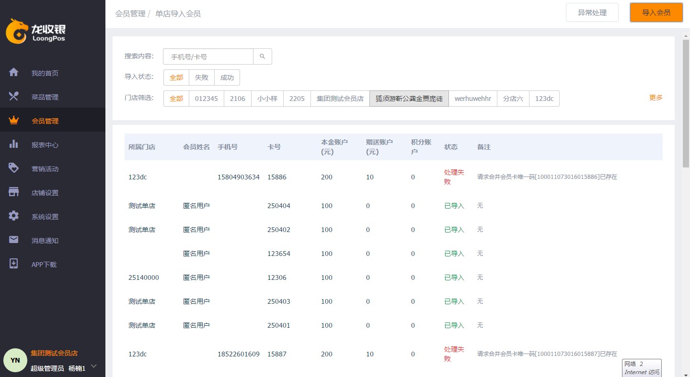
Task: Click the tag icon for 营销活动
Action: pyautogui.click(x=14, y=168)
